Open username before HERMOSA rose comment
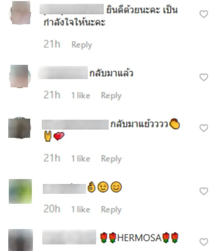Viewport: 224px width, 251px height. pos(69,237)
